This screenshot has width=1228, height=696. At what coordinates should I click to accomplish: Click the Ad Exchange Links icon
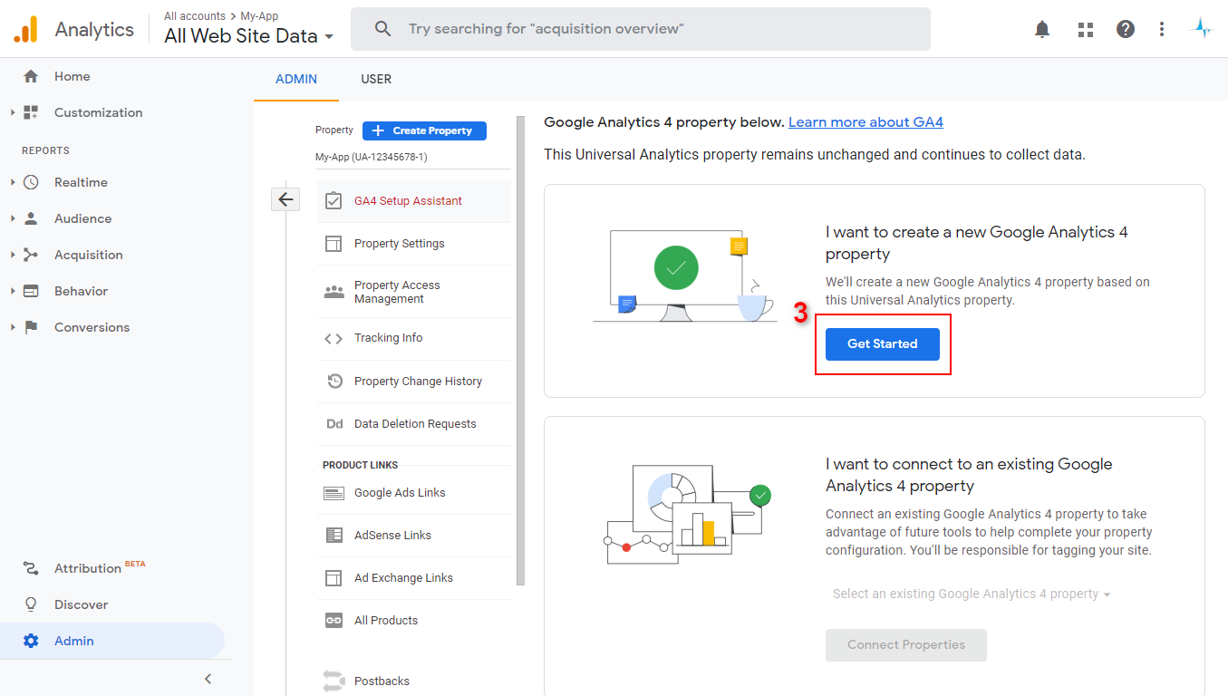(x=334, y=578)
